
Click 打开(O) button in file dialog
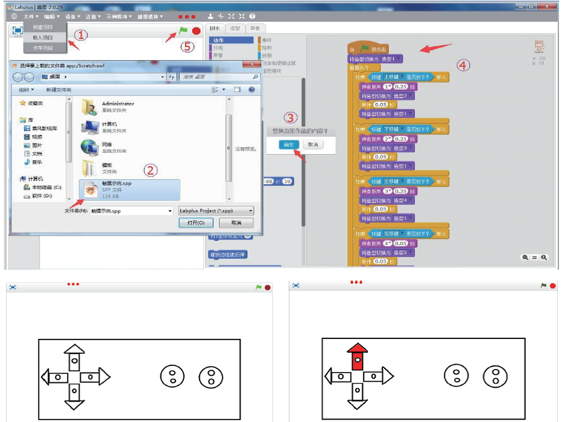click(196, 223)
